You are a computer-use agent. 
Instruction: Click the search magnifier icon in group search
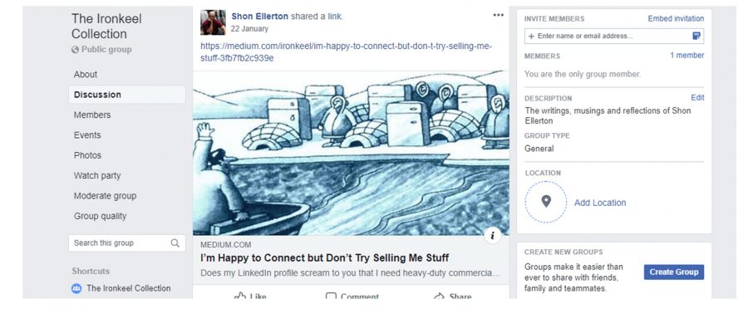[175, 243]
